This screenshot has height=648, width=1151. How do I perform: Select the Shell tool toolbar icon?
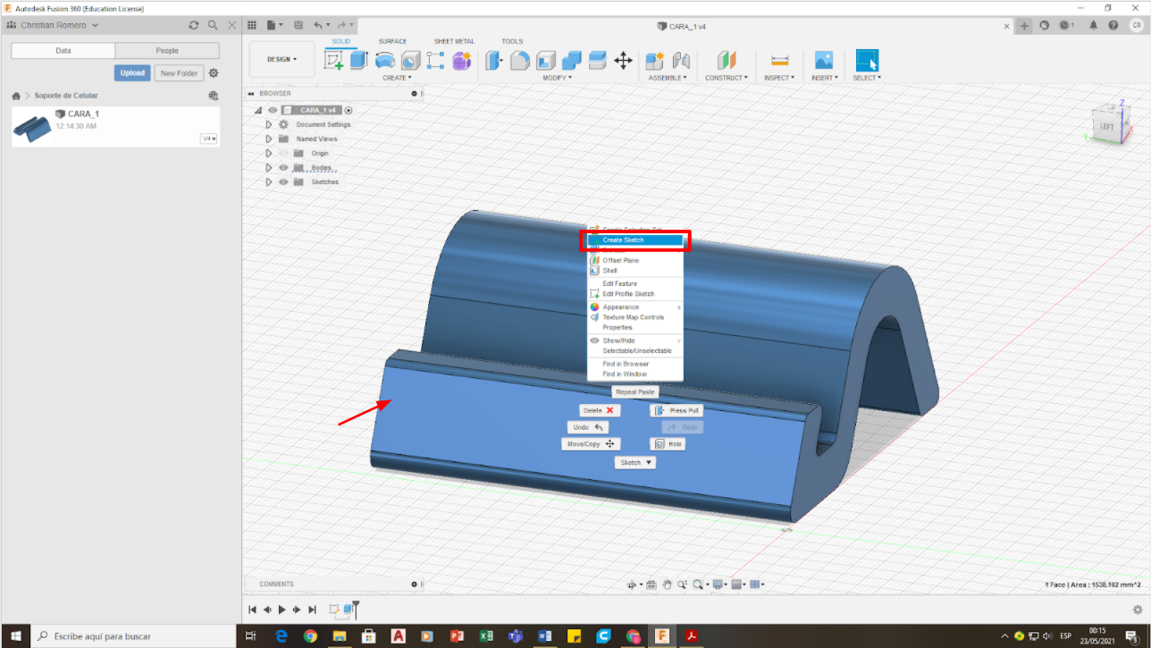[546, 60]
